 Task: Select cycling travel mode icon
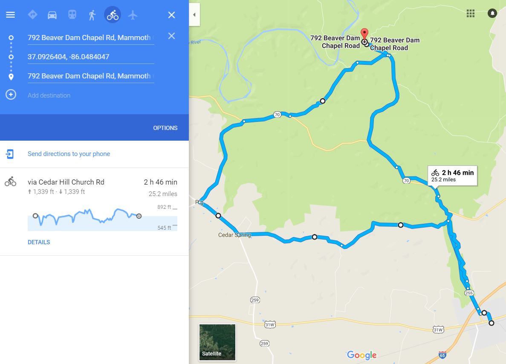point(112,15)
